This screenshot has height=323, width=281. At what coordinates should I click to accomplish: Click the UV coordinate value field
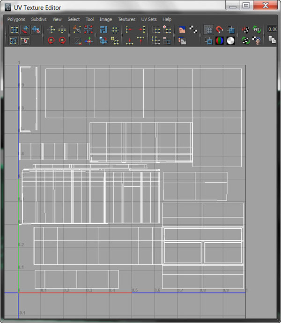tap(273, 30)
